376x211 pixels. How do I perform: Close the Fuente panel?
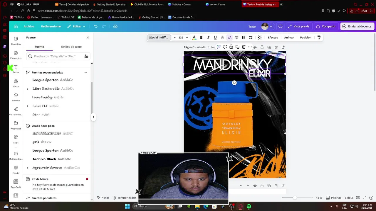[88, 38]
